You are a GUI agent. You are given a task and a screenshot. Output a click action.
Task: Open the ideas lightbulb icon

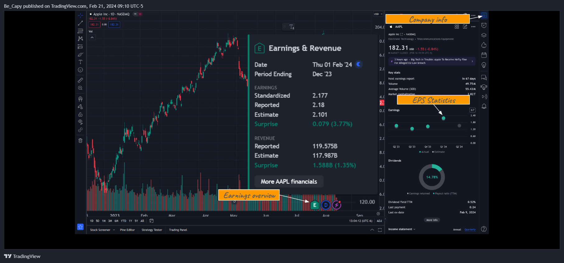click(484, 65)
